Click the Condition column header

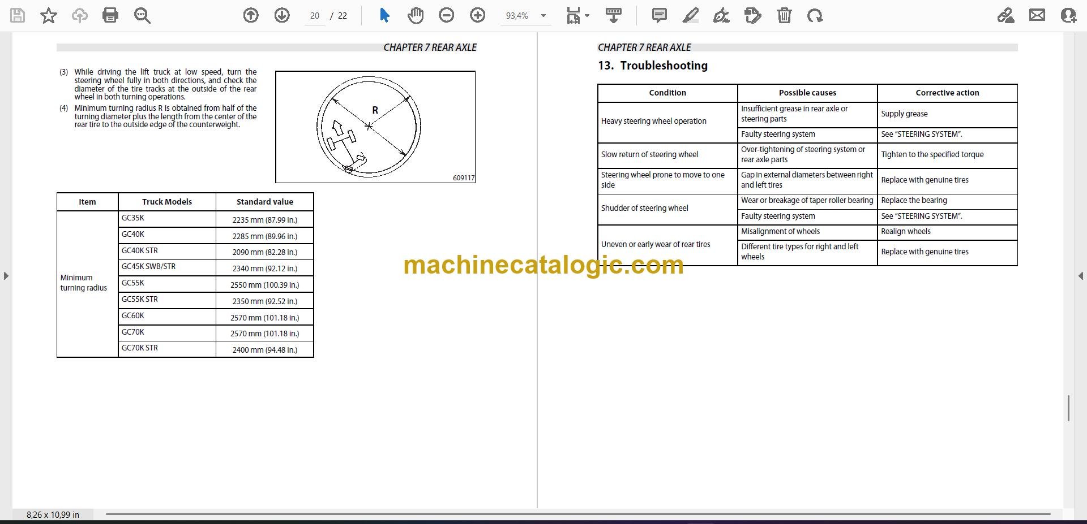[667, 93]
